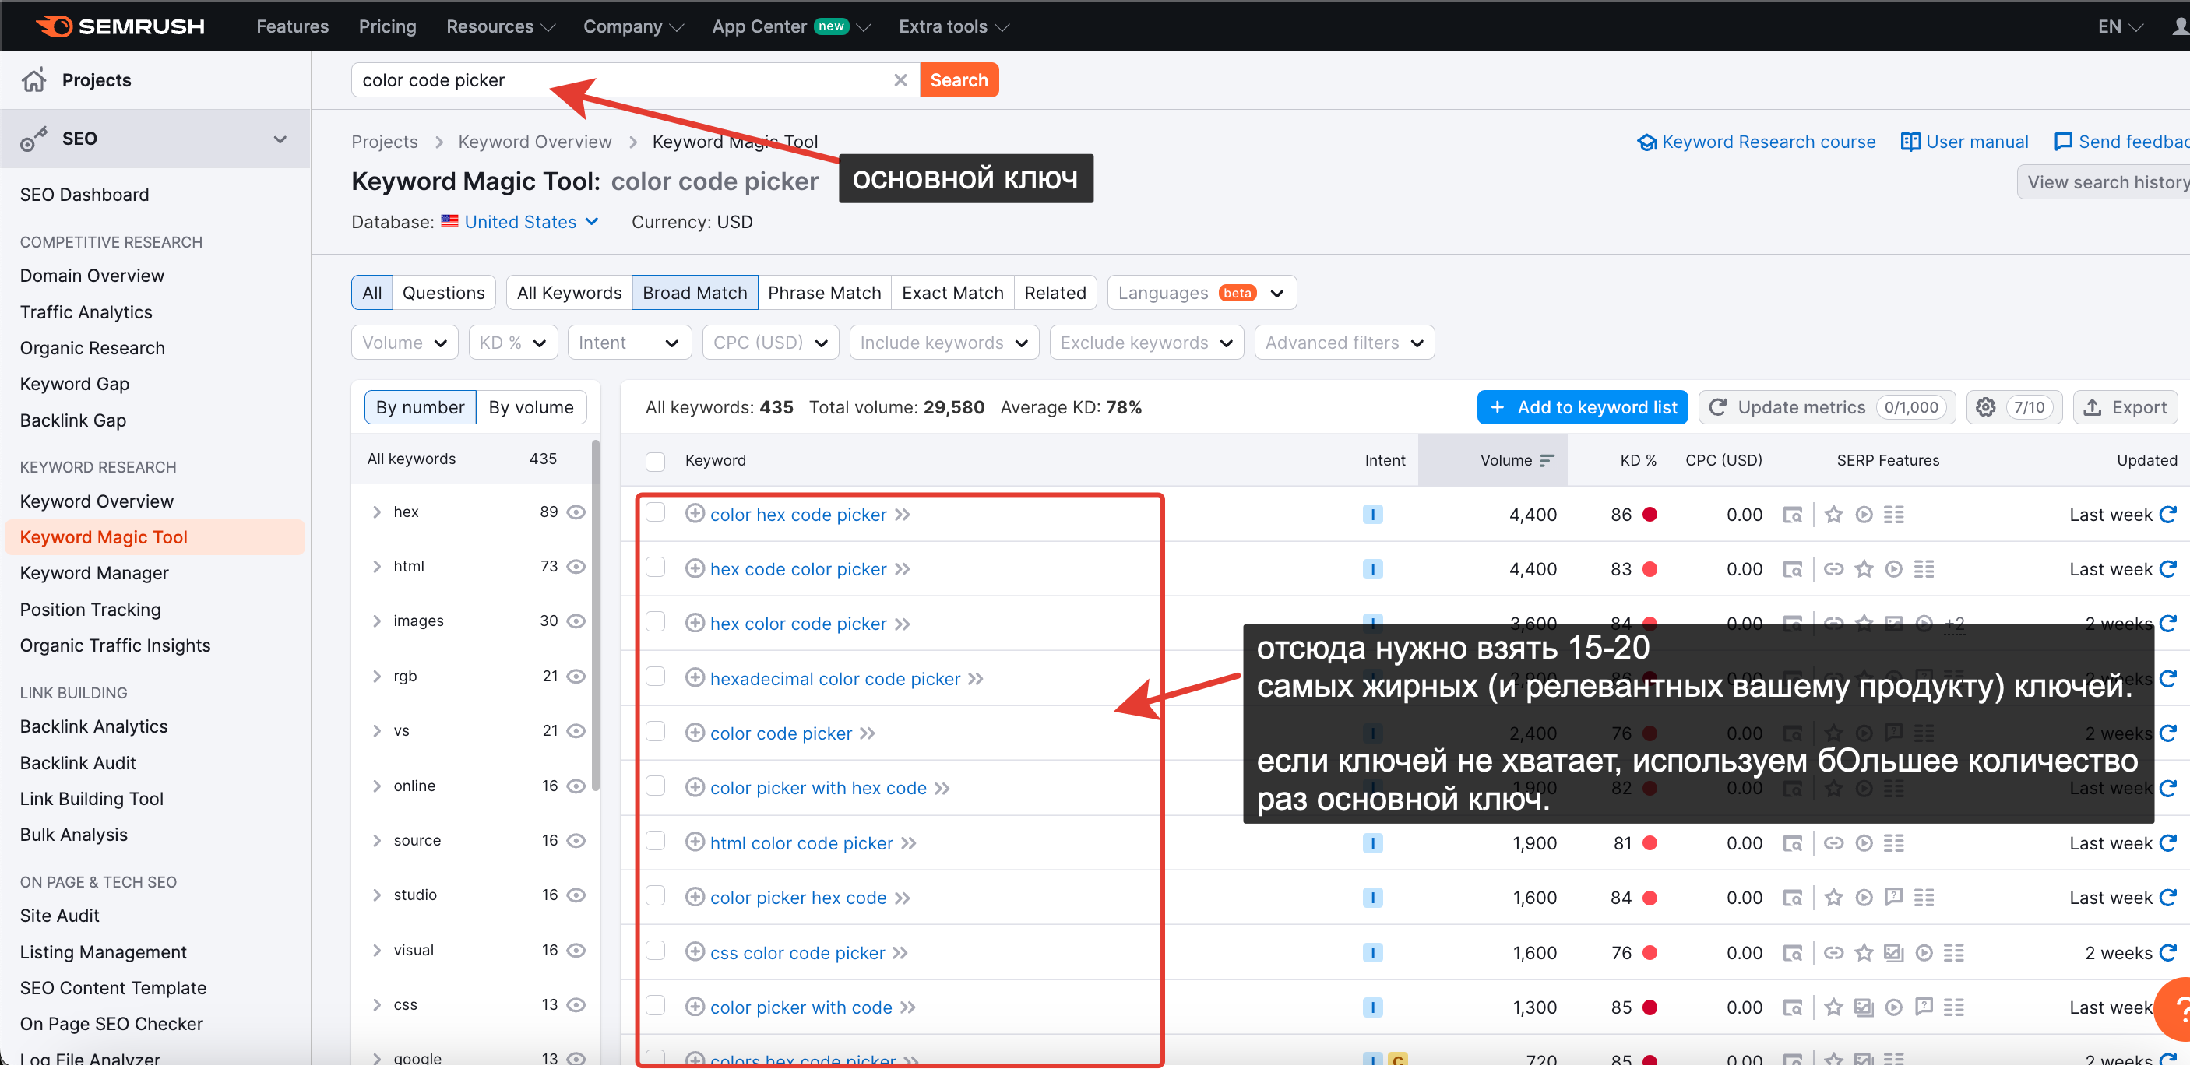This screenshot has width=2190, height=1069.
Task: Click the Projects home icon in sidebar
Action: pos(34,80)
